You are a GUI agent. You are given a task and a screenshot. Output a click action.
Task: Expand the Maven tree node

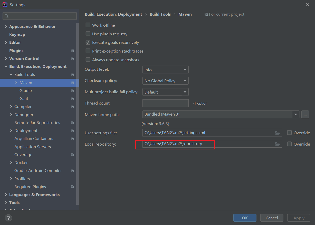point(16,83)
